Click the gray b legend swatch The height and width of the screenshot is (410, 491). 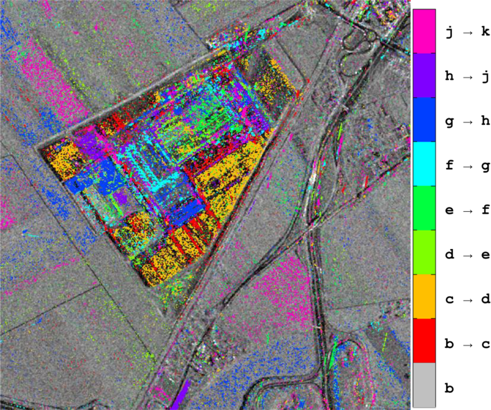point(424,385)
